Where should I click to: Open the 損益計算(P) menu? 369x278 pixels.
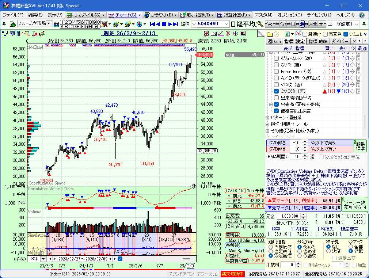coord(233,15)
